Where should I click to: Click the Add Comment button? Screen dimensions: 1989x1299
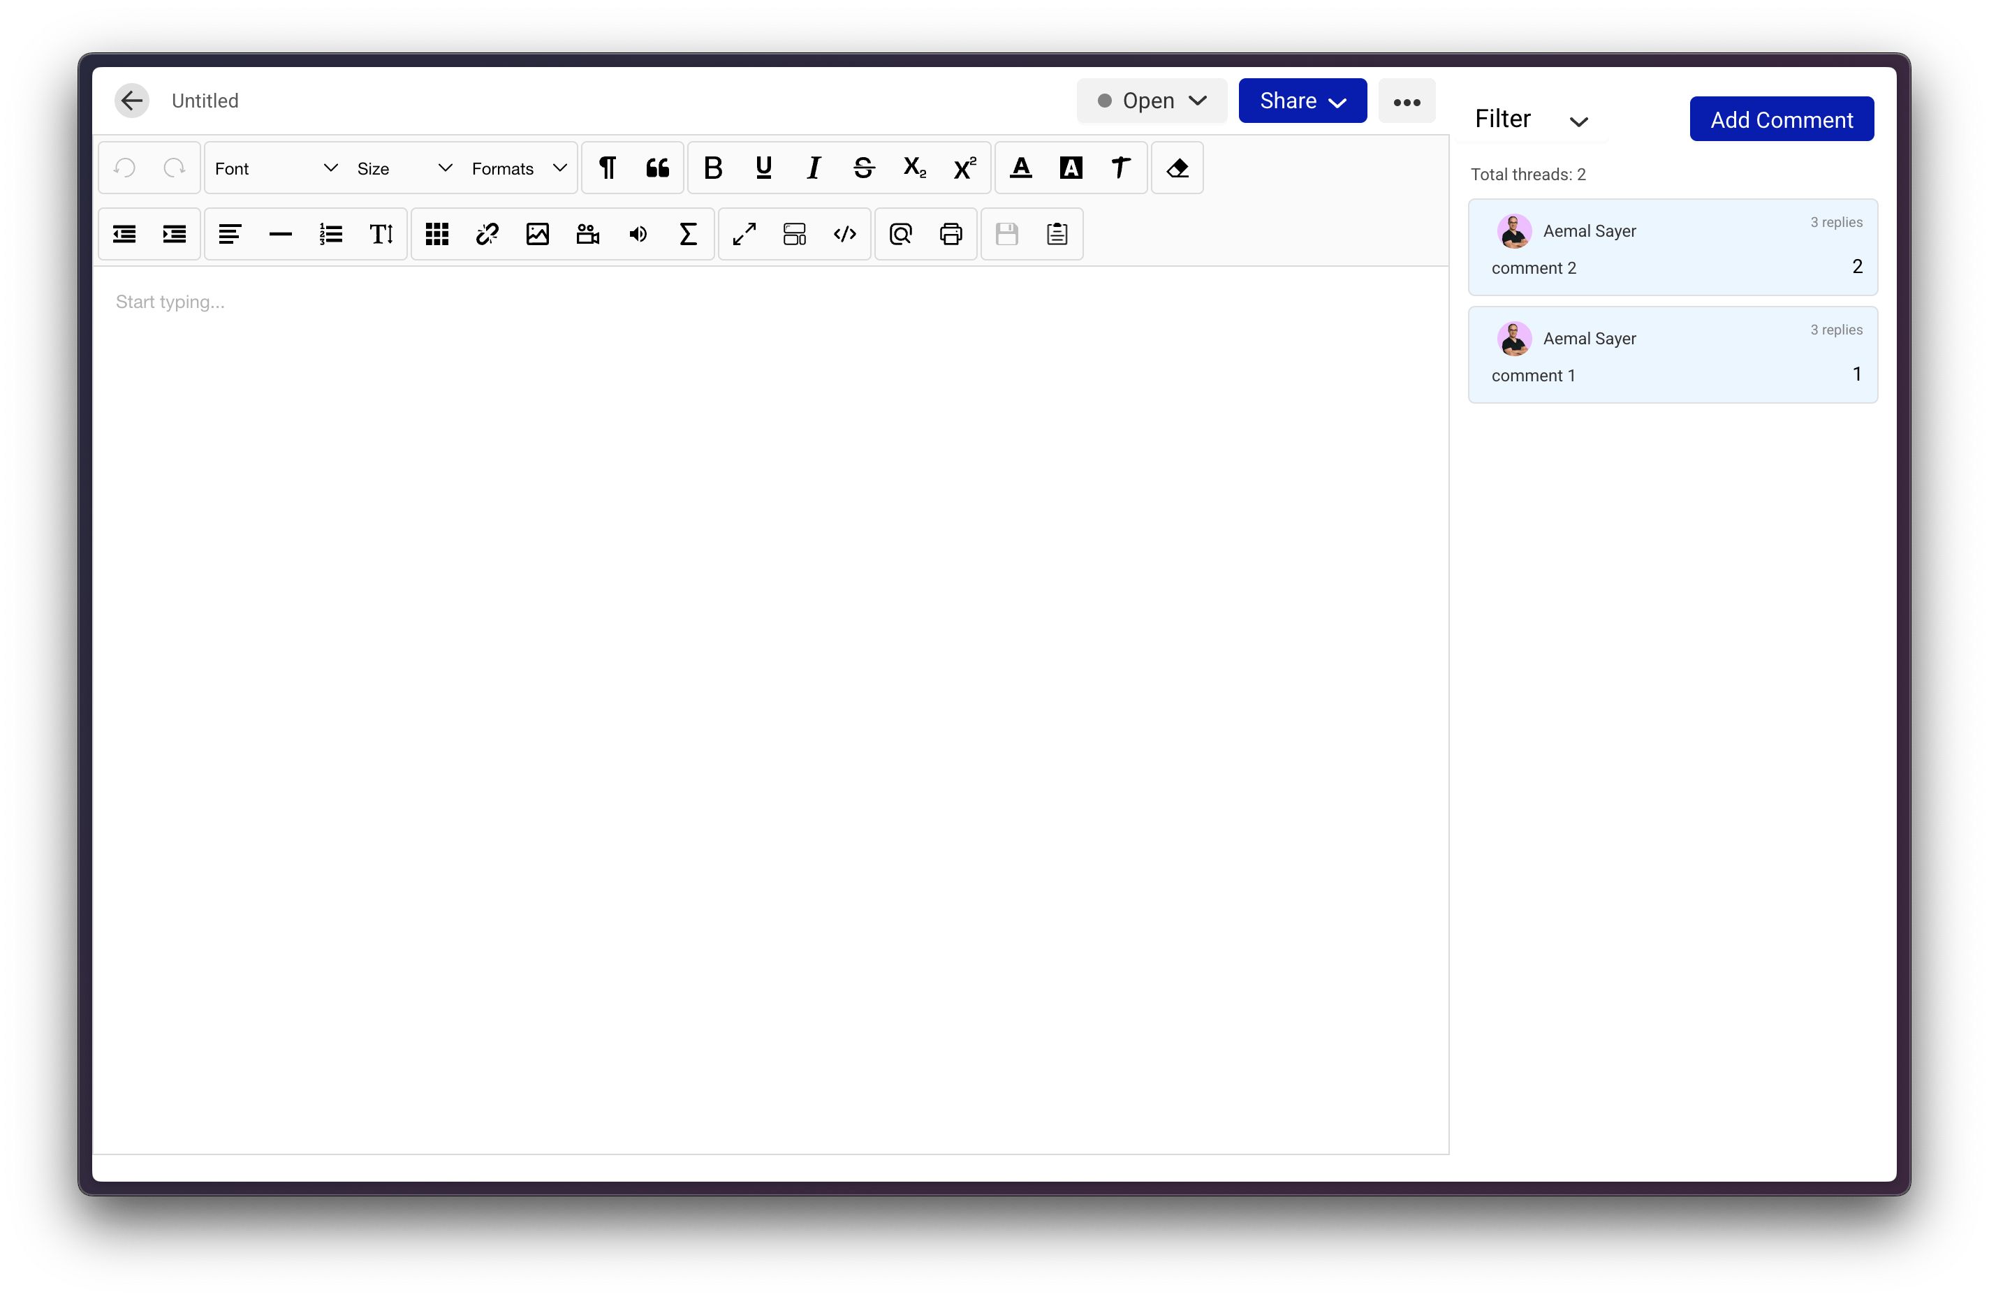1782,119
